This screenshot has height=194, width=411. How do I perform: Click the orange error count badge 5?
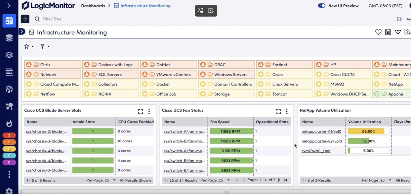click(x=9, y=142)
